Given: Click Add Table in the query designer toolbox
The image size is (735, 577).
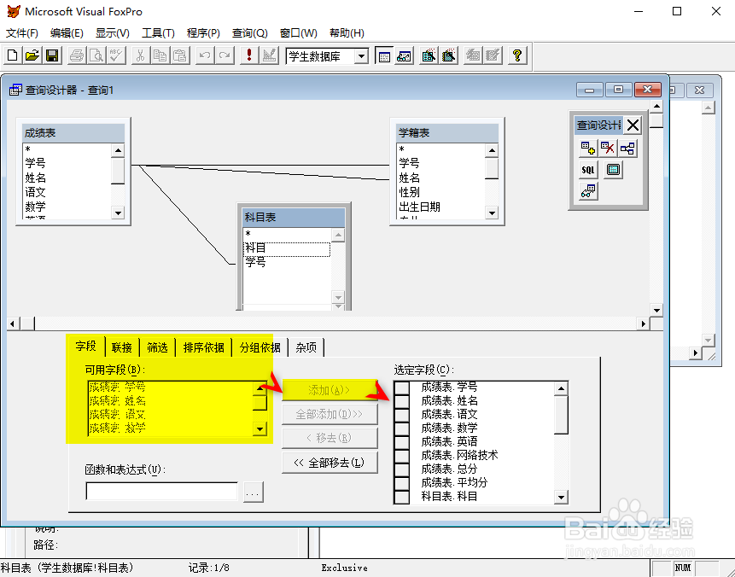Looking at the screenshot, I should pyautogui.click(x=588, y=149).
